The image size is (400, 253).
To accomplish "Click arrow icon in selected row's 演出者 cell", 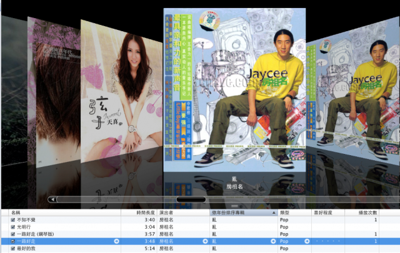I will tap(205, 241).
